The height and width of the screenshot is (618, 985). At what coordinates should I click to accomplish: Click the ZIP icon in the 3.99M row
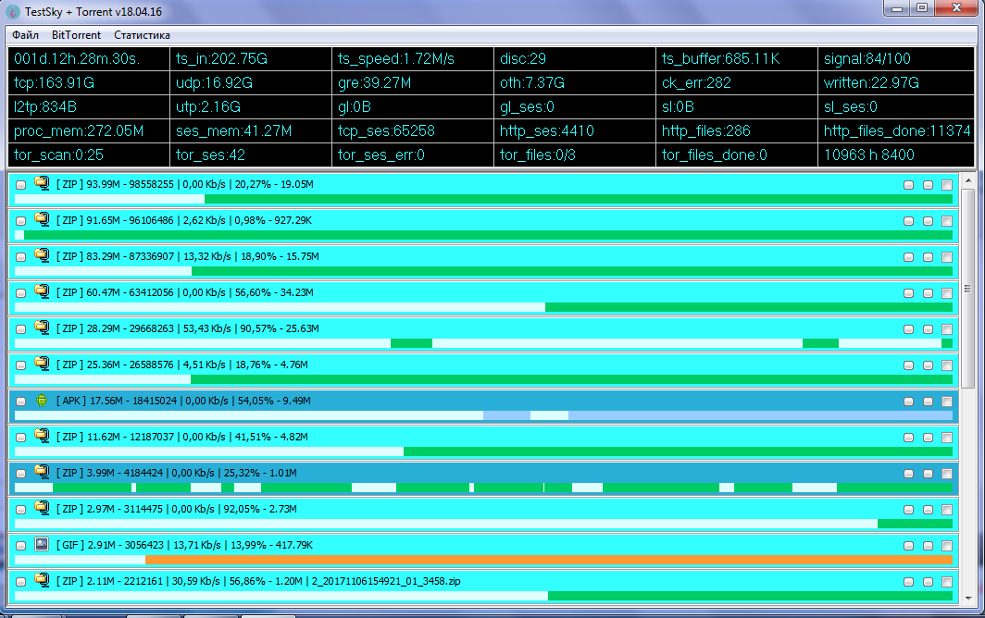tap(42, 472)
